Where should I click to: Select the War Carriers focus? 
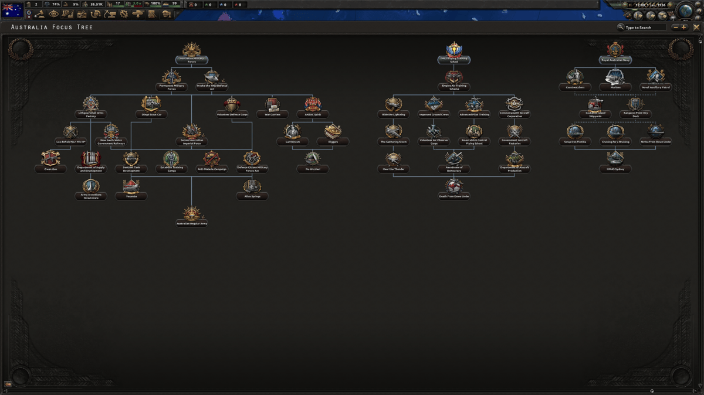(x=272, y=107)
